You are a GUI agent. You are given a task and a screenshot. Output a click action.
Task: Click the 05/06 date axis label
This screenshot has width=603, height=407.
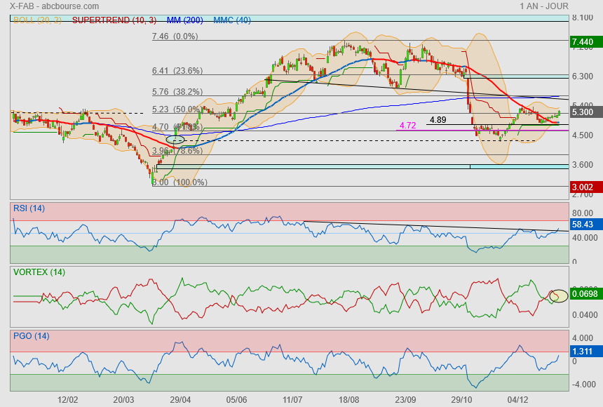pyautogui.click(x=236, y=400)
